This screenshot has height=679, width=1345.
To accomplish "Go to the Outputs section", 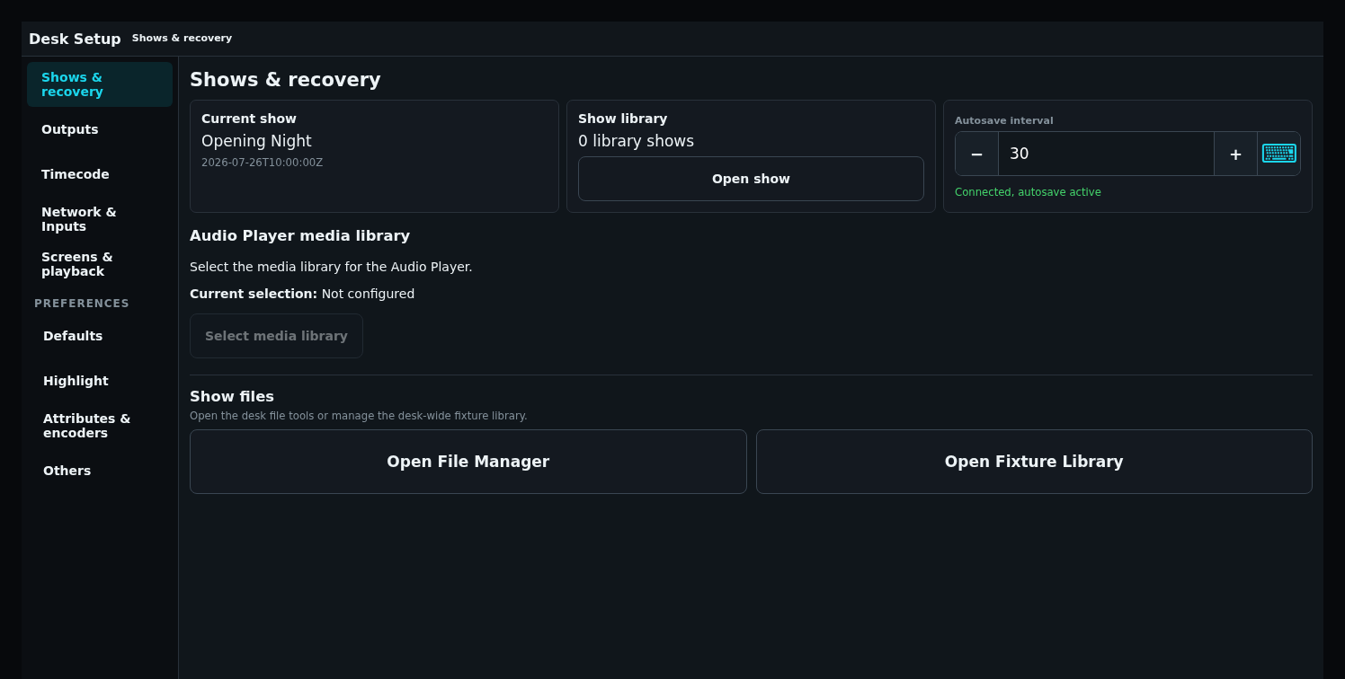I will pyautogui.click(x=100, y=129).
